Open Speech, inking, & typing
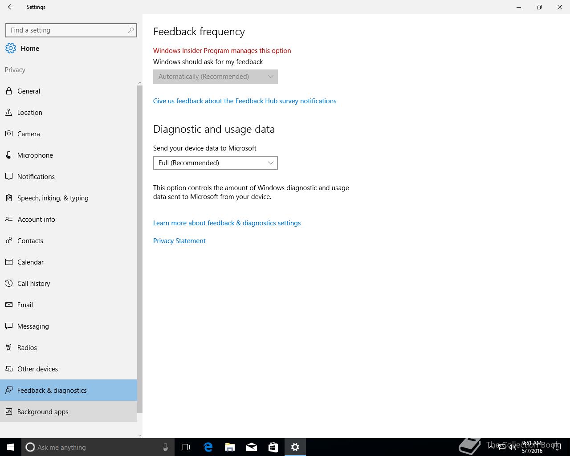Viewport: 570px width, 456px height. click(x=69, y=198)
